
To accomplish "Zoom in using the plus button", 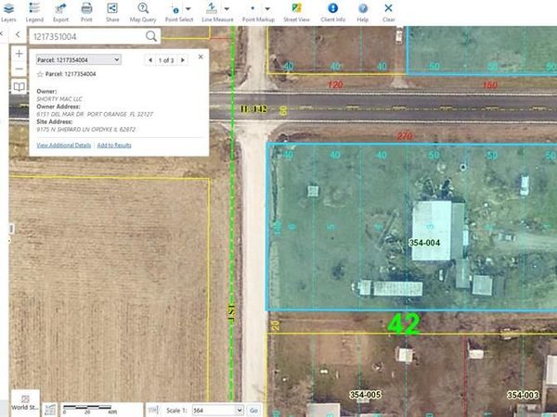I will point(19,54).
